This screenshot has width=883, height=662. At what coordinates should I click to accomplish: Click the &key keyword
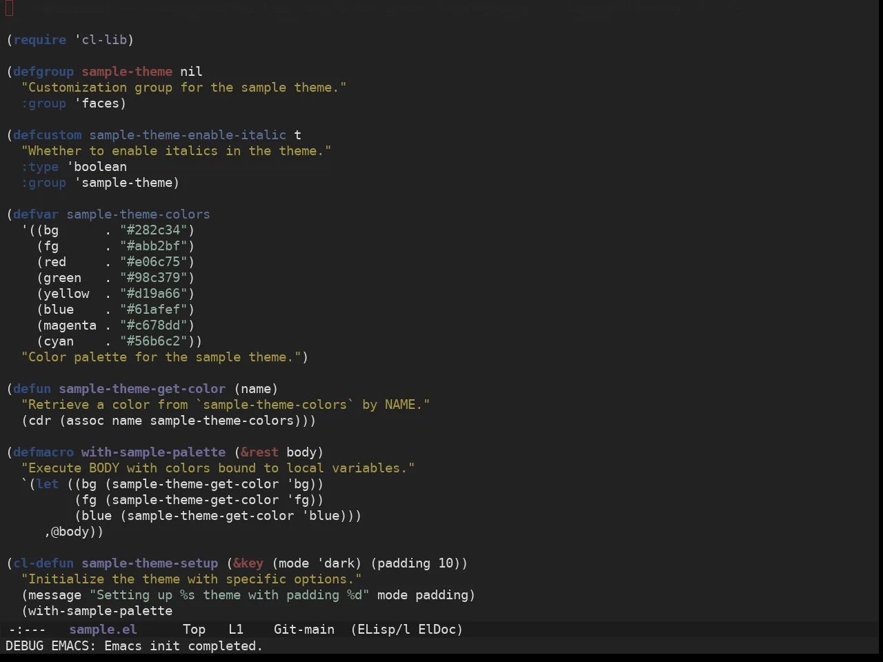click(248, 563)
